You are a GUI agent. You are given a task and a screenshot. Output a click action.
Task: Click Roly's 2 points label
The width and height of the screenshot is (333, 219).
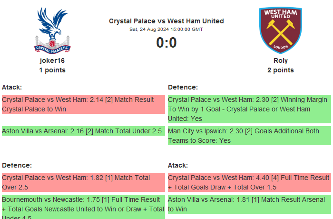(x=281, y=70)
